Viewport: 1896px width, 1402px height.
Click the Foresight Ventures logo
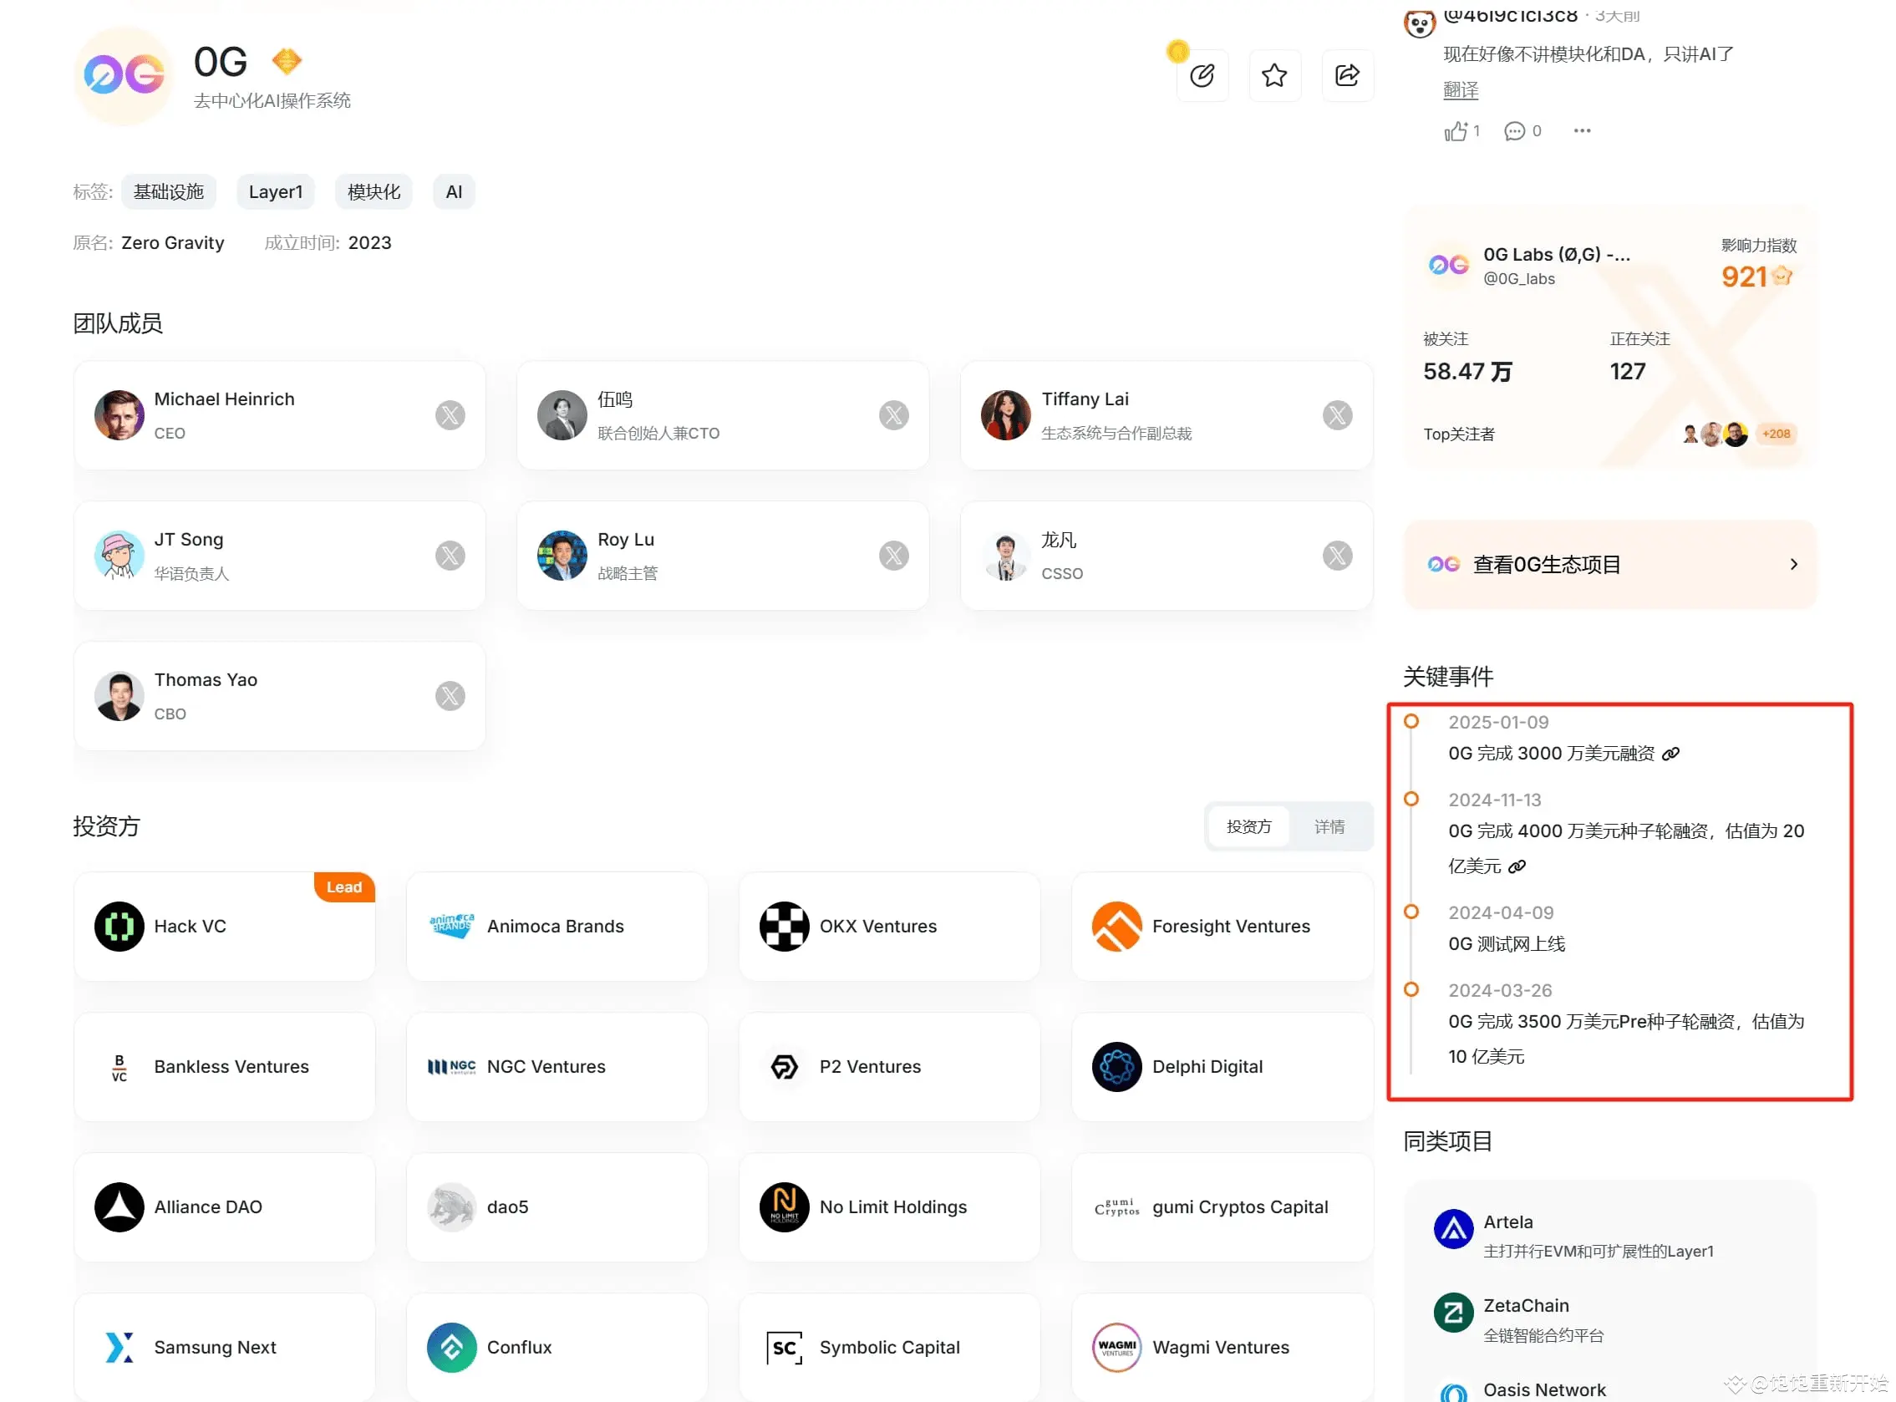point(1117,927)
